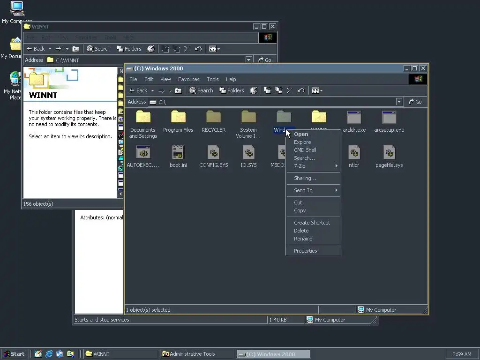The image size is (480, 360).
Task: Open the Favorites menu in C:\ window
Action: [188, 79]
